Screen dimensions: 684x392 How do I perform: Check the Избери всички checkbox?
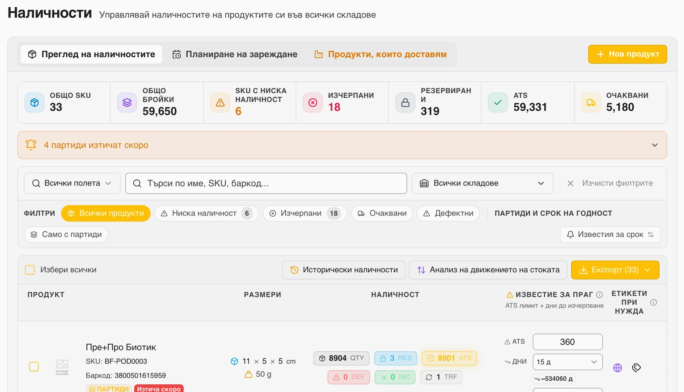coord(30,270)
